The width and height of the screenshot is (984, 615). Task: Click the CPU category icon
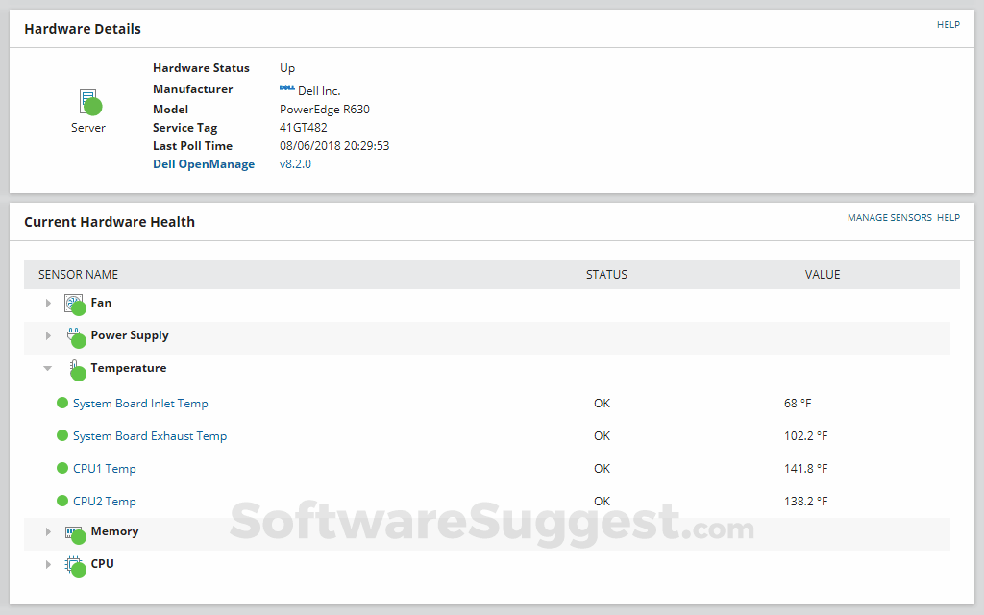[76, 563]
